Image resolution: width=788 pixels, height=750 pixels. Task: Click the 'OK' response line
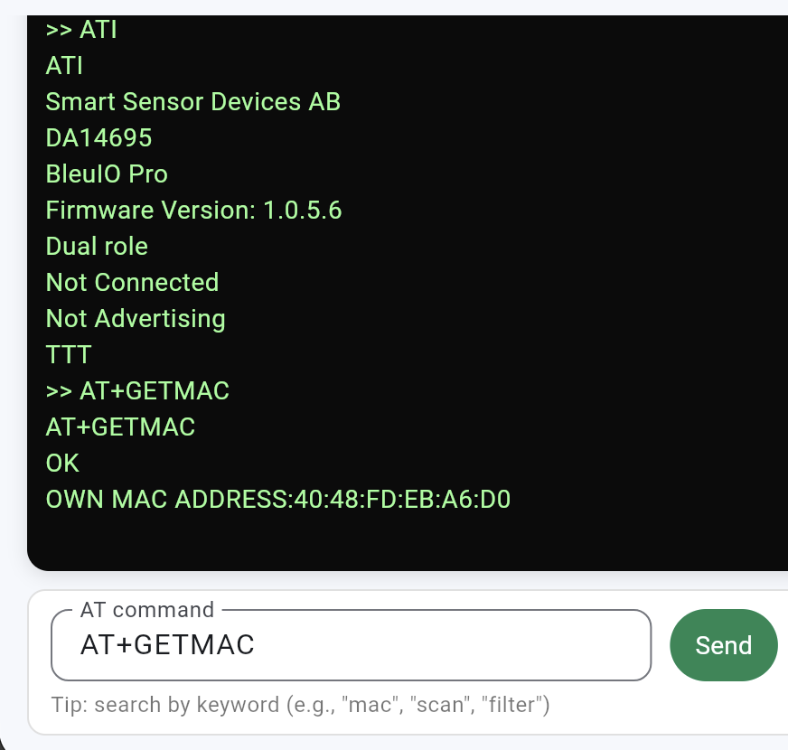point(62,464)
